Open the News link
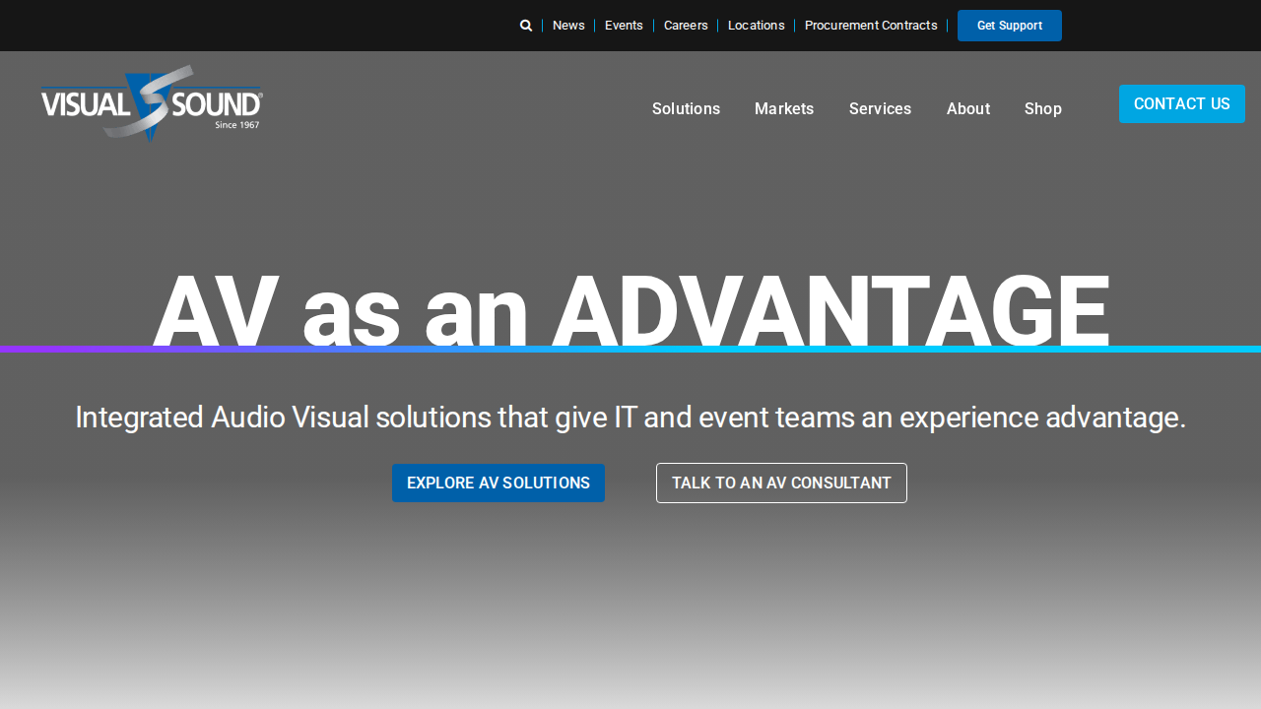 tap(568, 26)
